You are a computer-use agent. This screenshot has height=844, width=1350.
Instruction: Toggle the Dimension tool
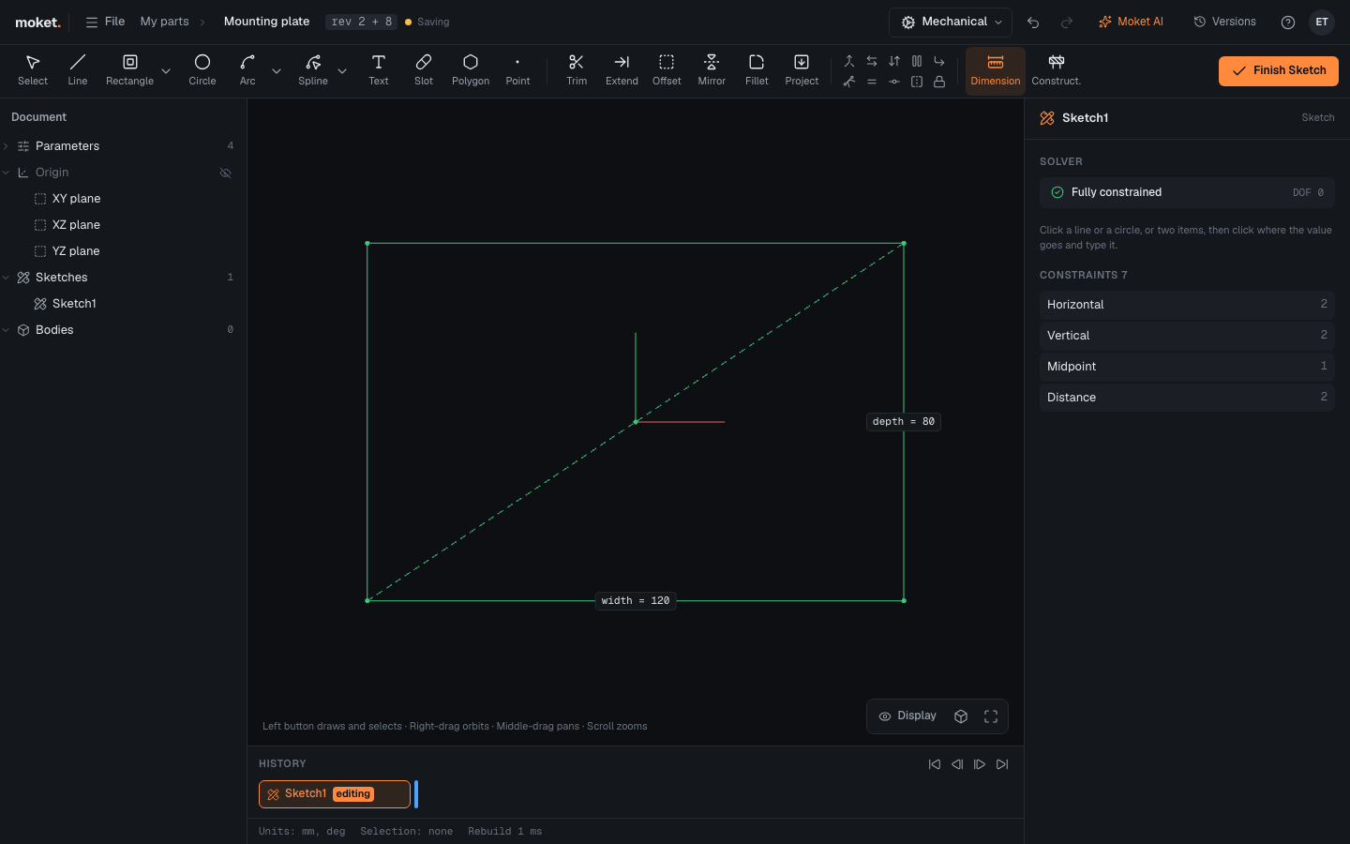[996, 70]
